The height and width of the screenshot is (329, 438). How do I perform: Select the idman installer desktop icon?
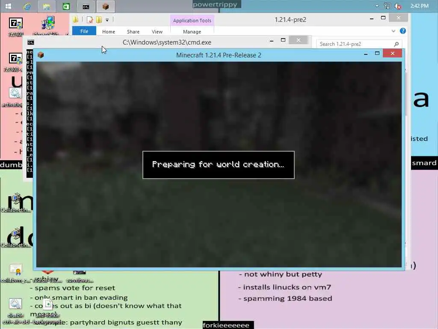pos(48,27)
